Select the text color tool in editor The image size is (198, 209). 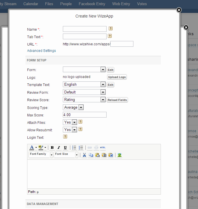(x=32, y=148)
